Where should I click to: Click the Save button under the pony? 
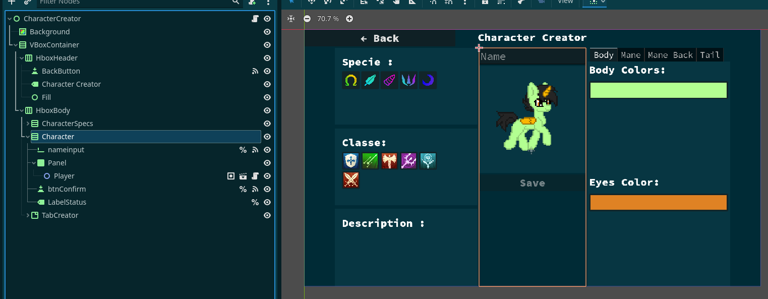533,183
